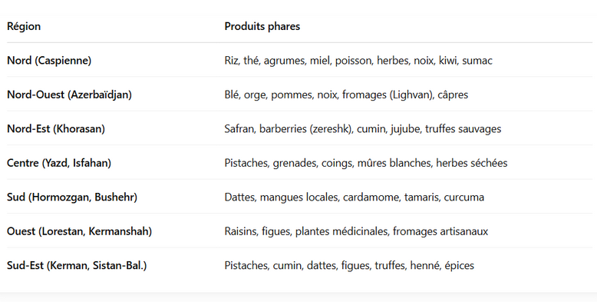Image resolution: width=597 pixels, height=302 pixels.
Task: Click the Produits phares column header
Action: tap(262, 26)
